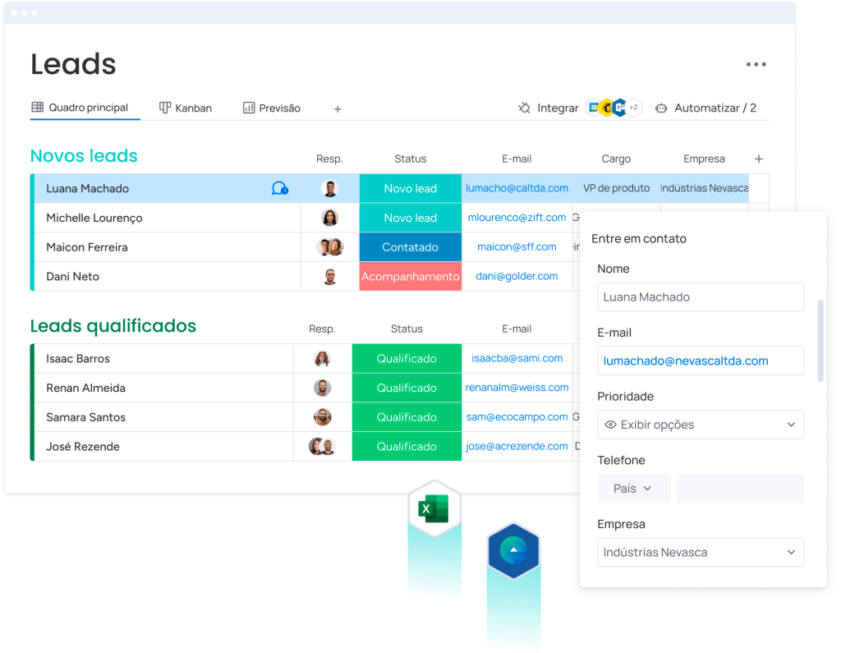This screenshot has height=653, width=841.
Task: Open conversation bubble on Luana Machado row
Action: [x=279, y=189]
